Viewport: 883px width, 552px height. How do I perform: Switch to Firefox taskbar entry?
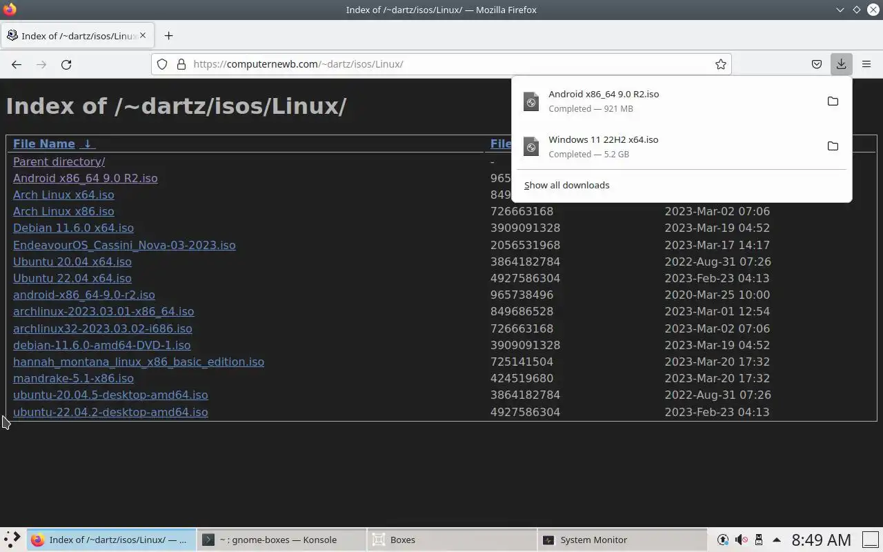[110, 540]
